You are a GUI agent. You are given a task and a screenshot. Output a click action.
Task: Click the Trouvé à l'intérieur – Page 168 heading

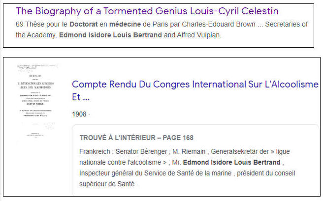pyautogui.click(x=136, y=137)
